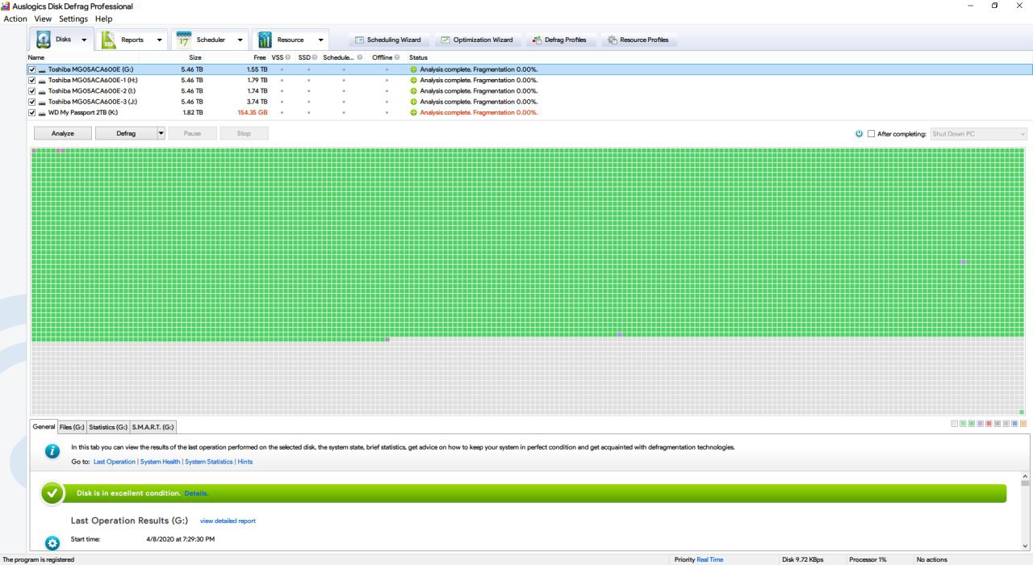
Task: Click the 154.35 GB free space cell
Action: click(x=253, y=112)
